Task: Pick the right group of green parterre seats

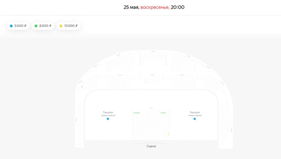Action: click(x=163, y=113)
